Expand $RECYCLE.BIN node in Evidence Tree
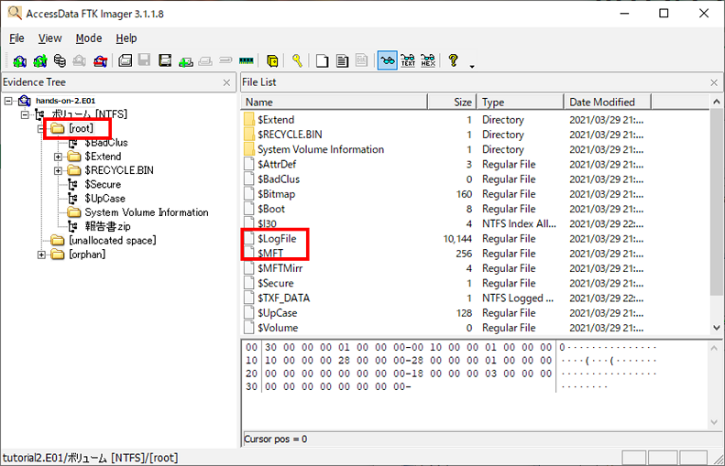The height and width of the screenshot is (466, 725). click(58, 170)
